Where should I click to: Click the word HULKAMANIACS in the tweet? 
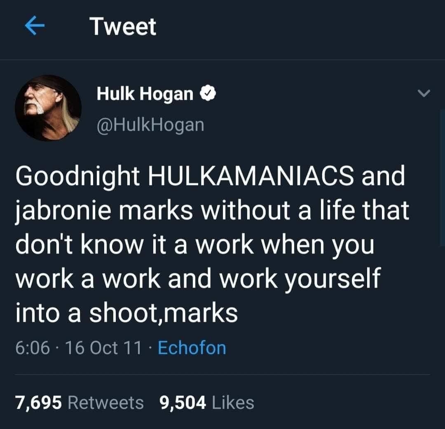pos(251,176)
